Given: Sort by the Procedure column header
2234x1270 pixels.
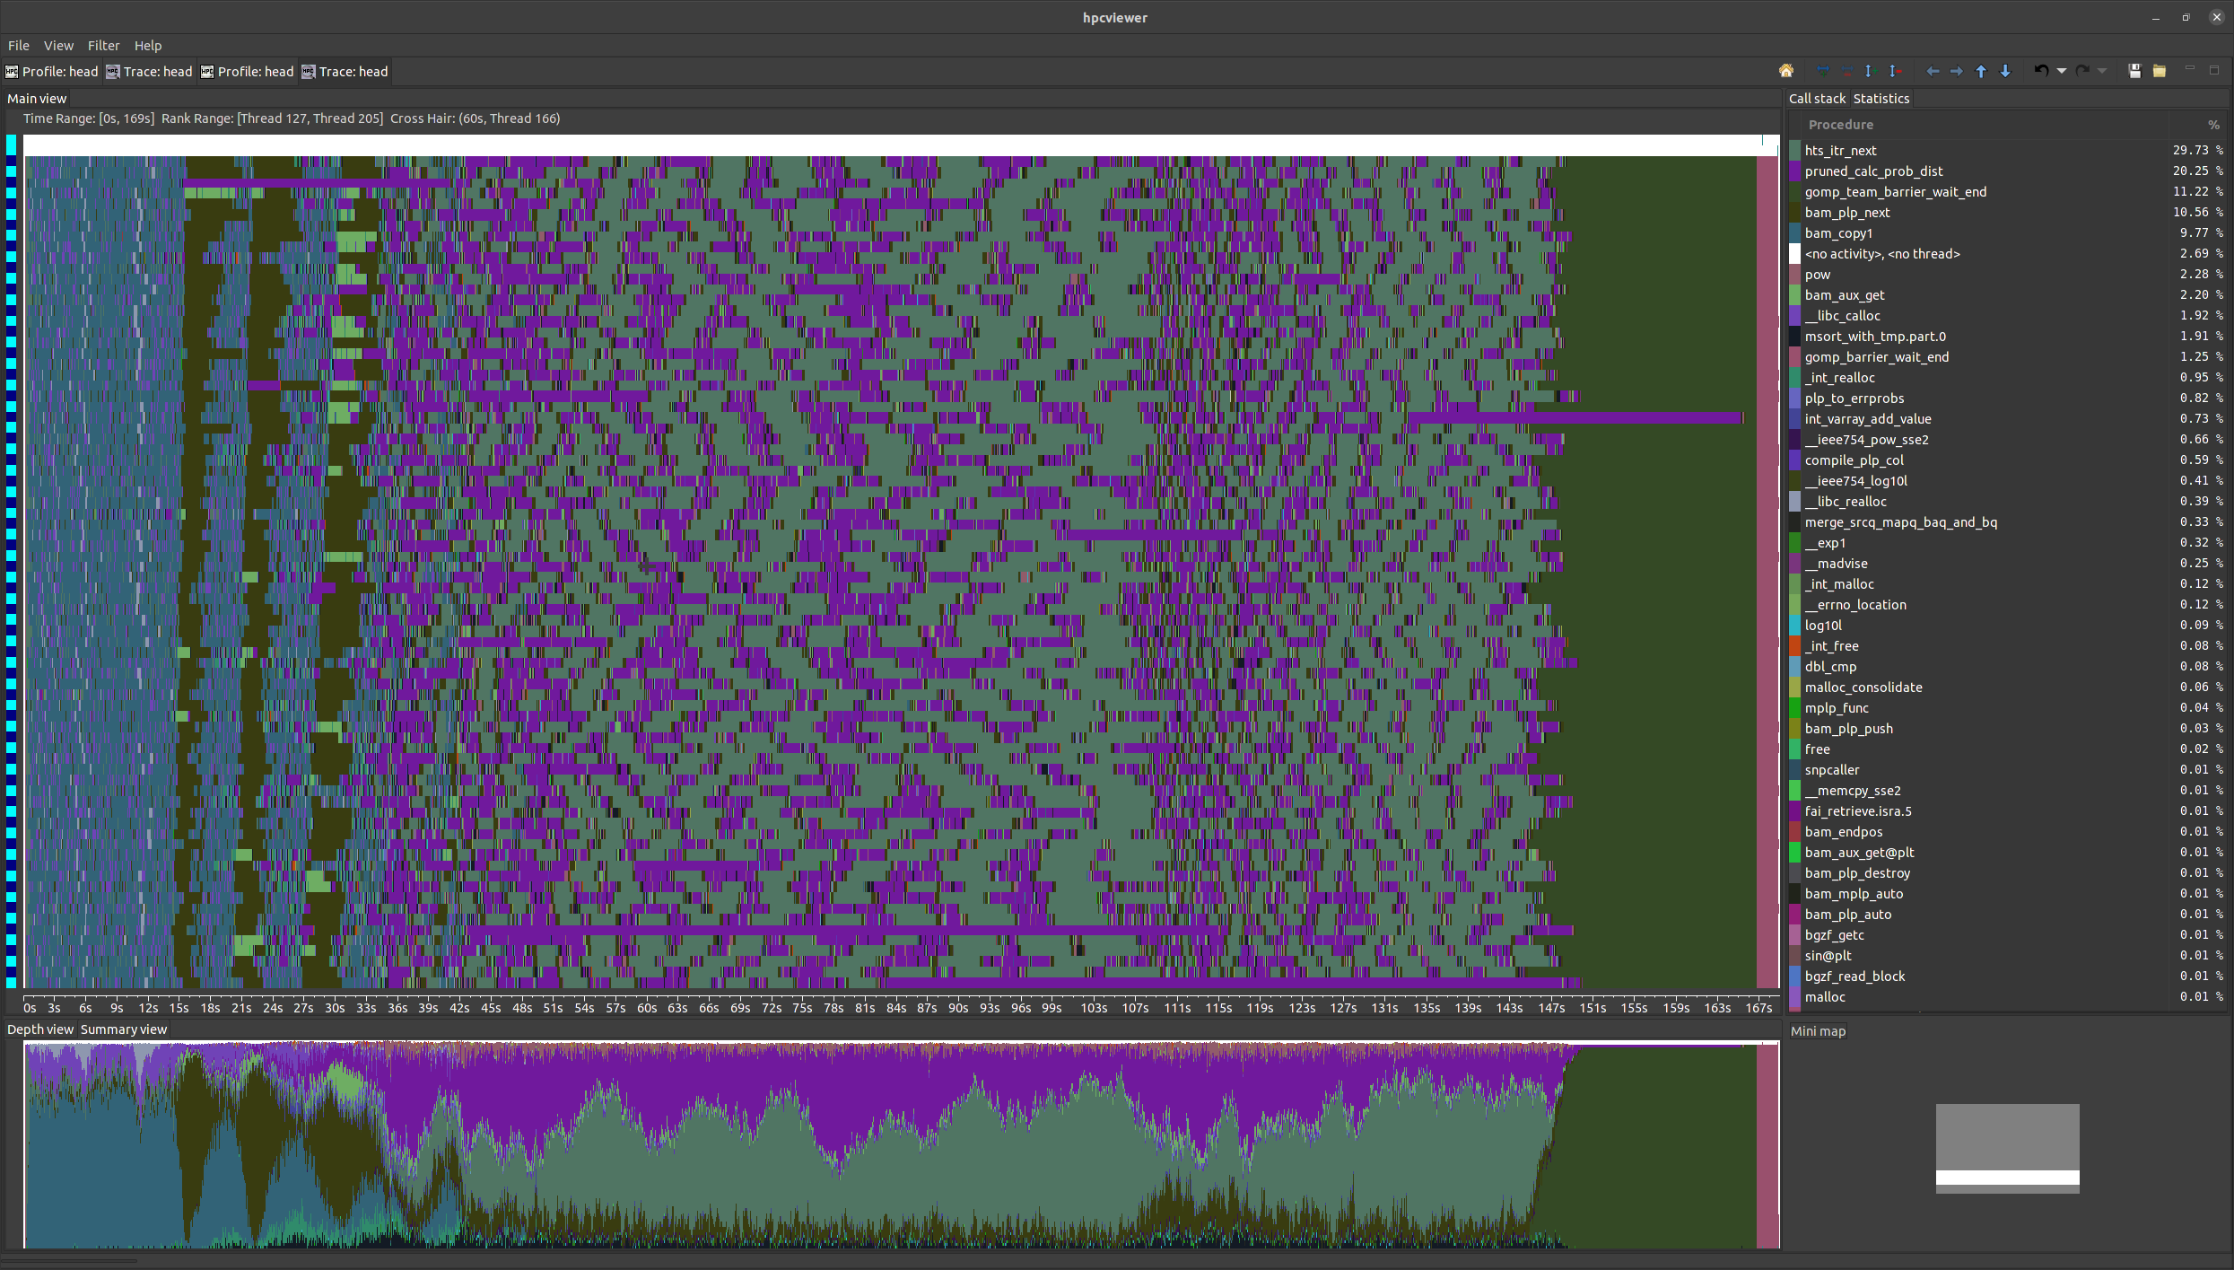Looking at the screenshot, I should (x=1840, y=125).
